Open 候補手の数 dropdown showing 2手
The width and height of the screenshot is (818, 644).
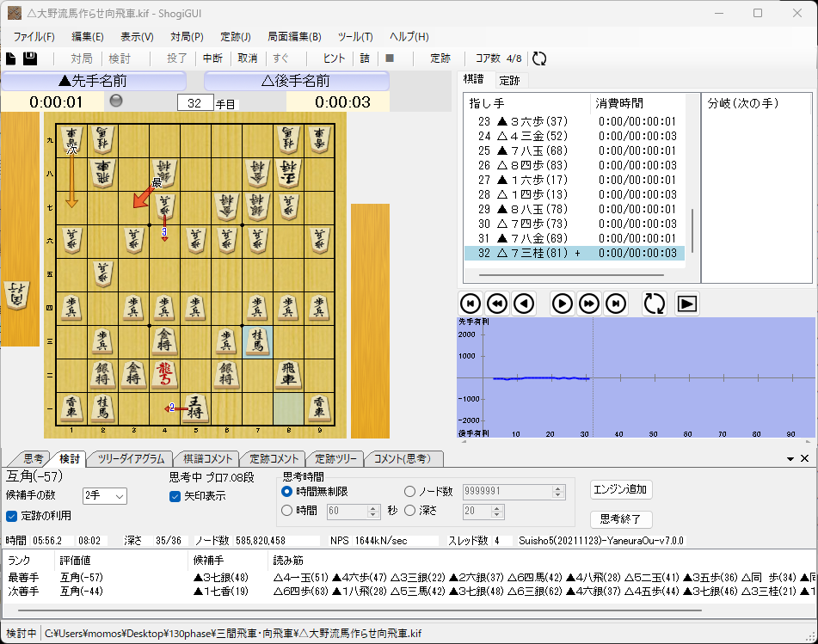pyautogui.click(x=104, y=495)
